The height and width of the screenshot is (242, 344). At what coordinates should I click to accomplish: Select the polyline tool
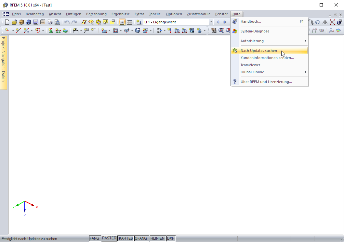38,30
